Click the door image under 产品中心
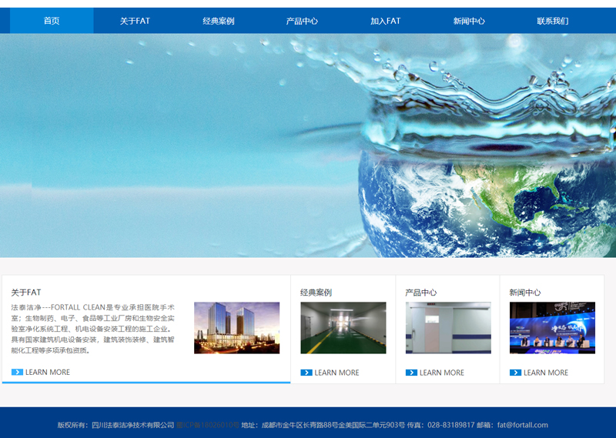 click(x=447, y=328)
